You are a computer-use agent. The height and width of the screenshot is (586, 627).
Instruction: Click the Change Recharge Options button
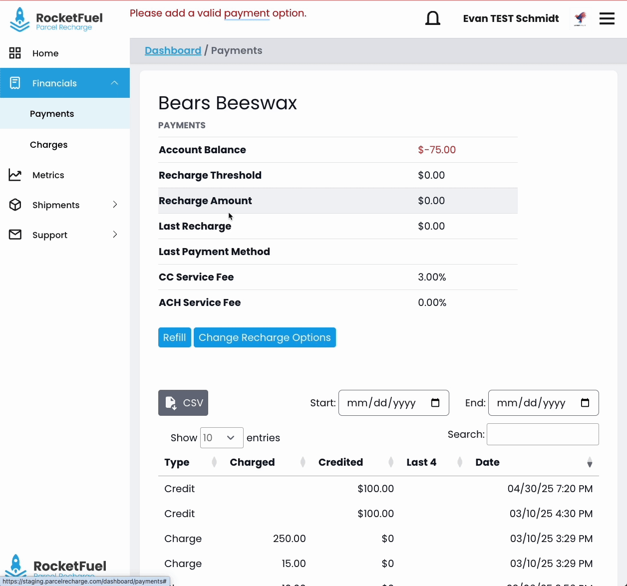click(x=265, y=337)
